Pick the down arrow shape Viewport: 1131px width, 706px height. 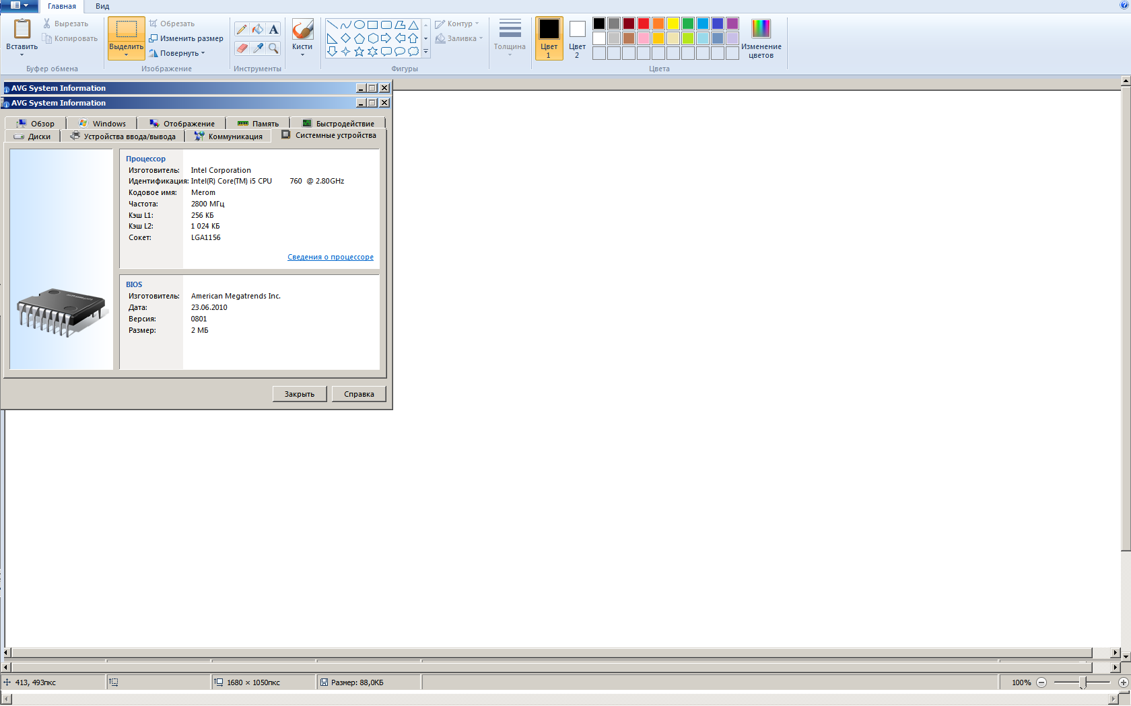pos(333,52)
